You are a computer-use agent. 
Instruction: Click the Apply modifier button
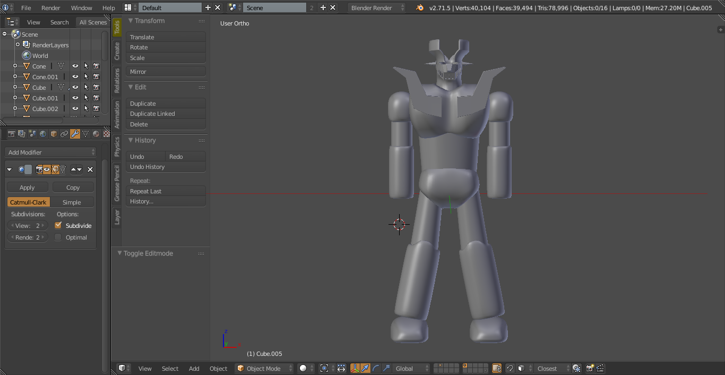[27, 187]
